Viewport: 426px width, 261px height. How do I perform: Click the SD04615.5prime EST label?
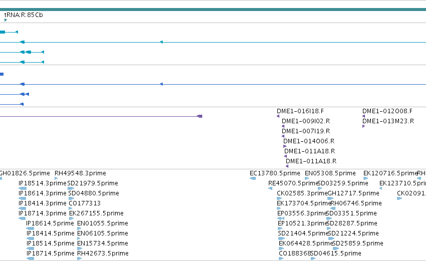click(336, 253)
